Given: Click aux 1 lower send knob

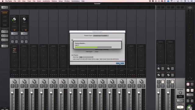Looking at the screenshot, I should [159, 75].
